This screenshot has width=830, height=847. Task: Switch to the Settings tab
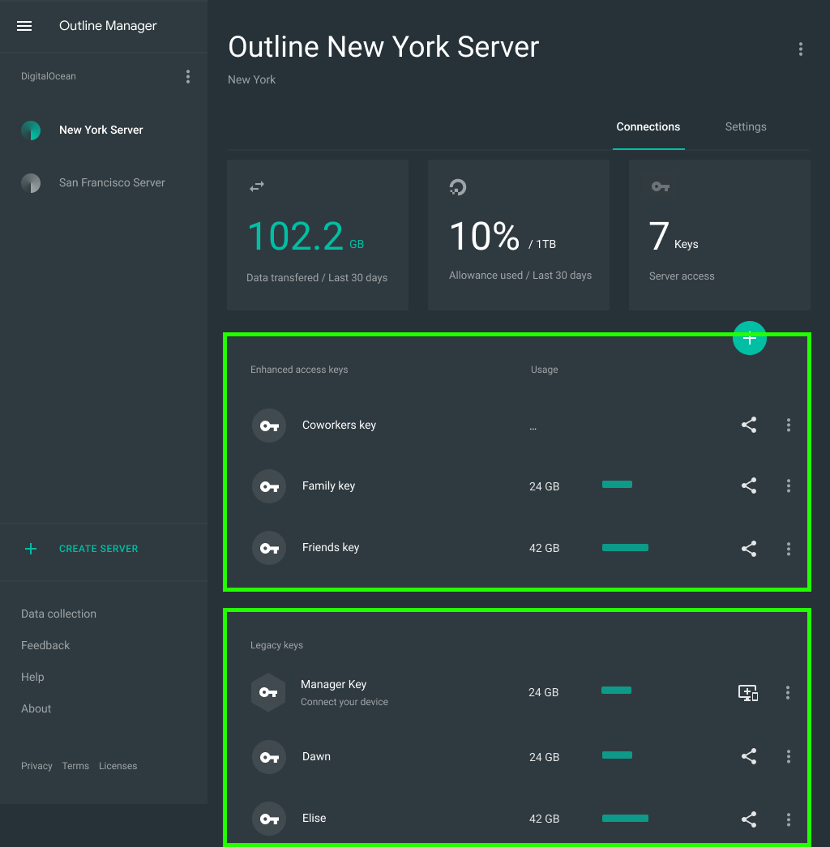click(745, 127)
